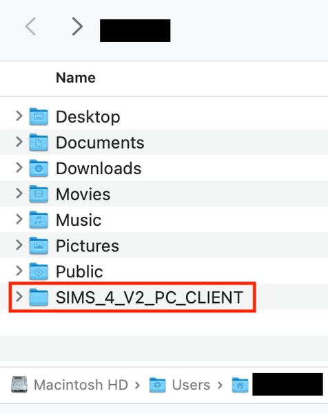Select the Movies folder icon
Image resolution: width=328 pixels, height=413 pixels.
39,193
